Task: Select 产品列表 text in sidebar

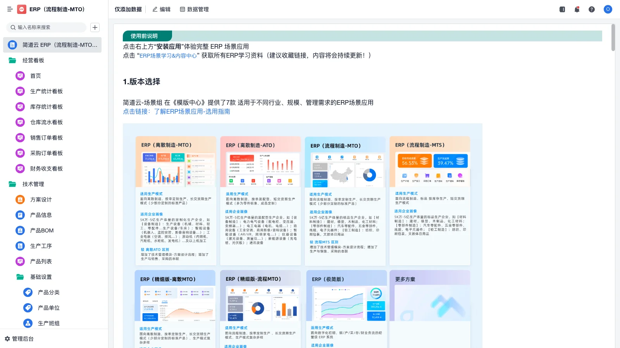Action: (x=41, y=261)
